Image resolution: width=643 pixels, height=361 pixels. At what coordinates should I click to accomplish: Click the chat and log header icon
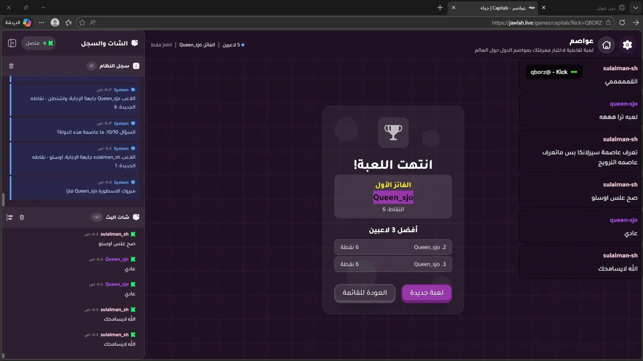click(135, 43)
